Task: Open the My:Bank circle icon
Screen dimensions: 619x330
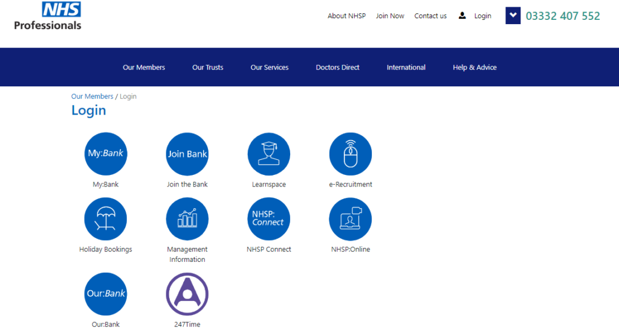Action: pos(105,154)
